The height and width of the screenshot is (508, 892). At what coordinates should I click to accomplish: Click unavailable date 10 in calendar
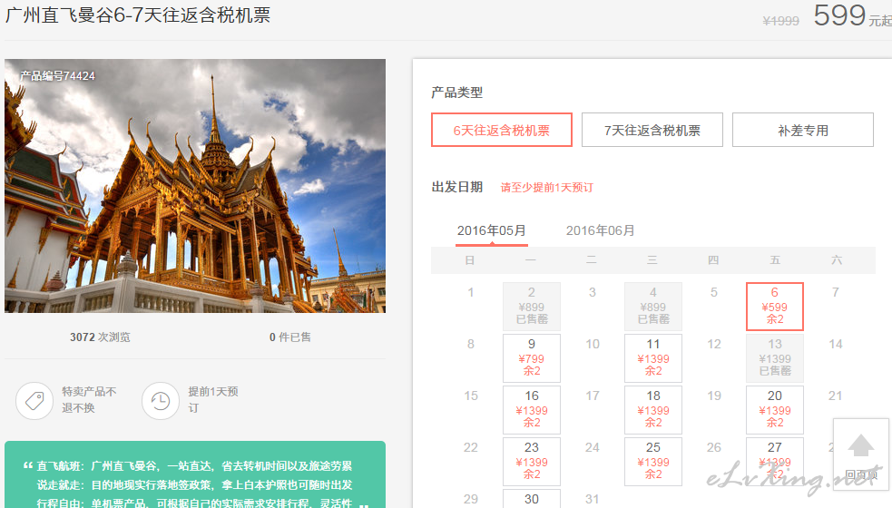coord(593,344)
